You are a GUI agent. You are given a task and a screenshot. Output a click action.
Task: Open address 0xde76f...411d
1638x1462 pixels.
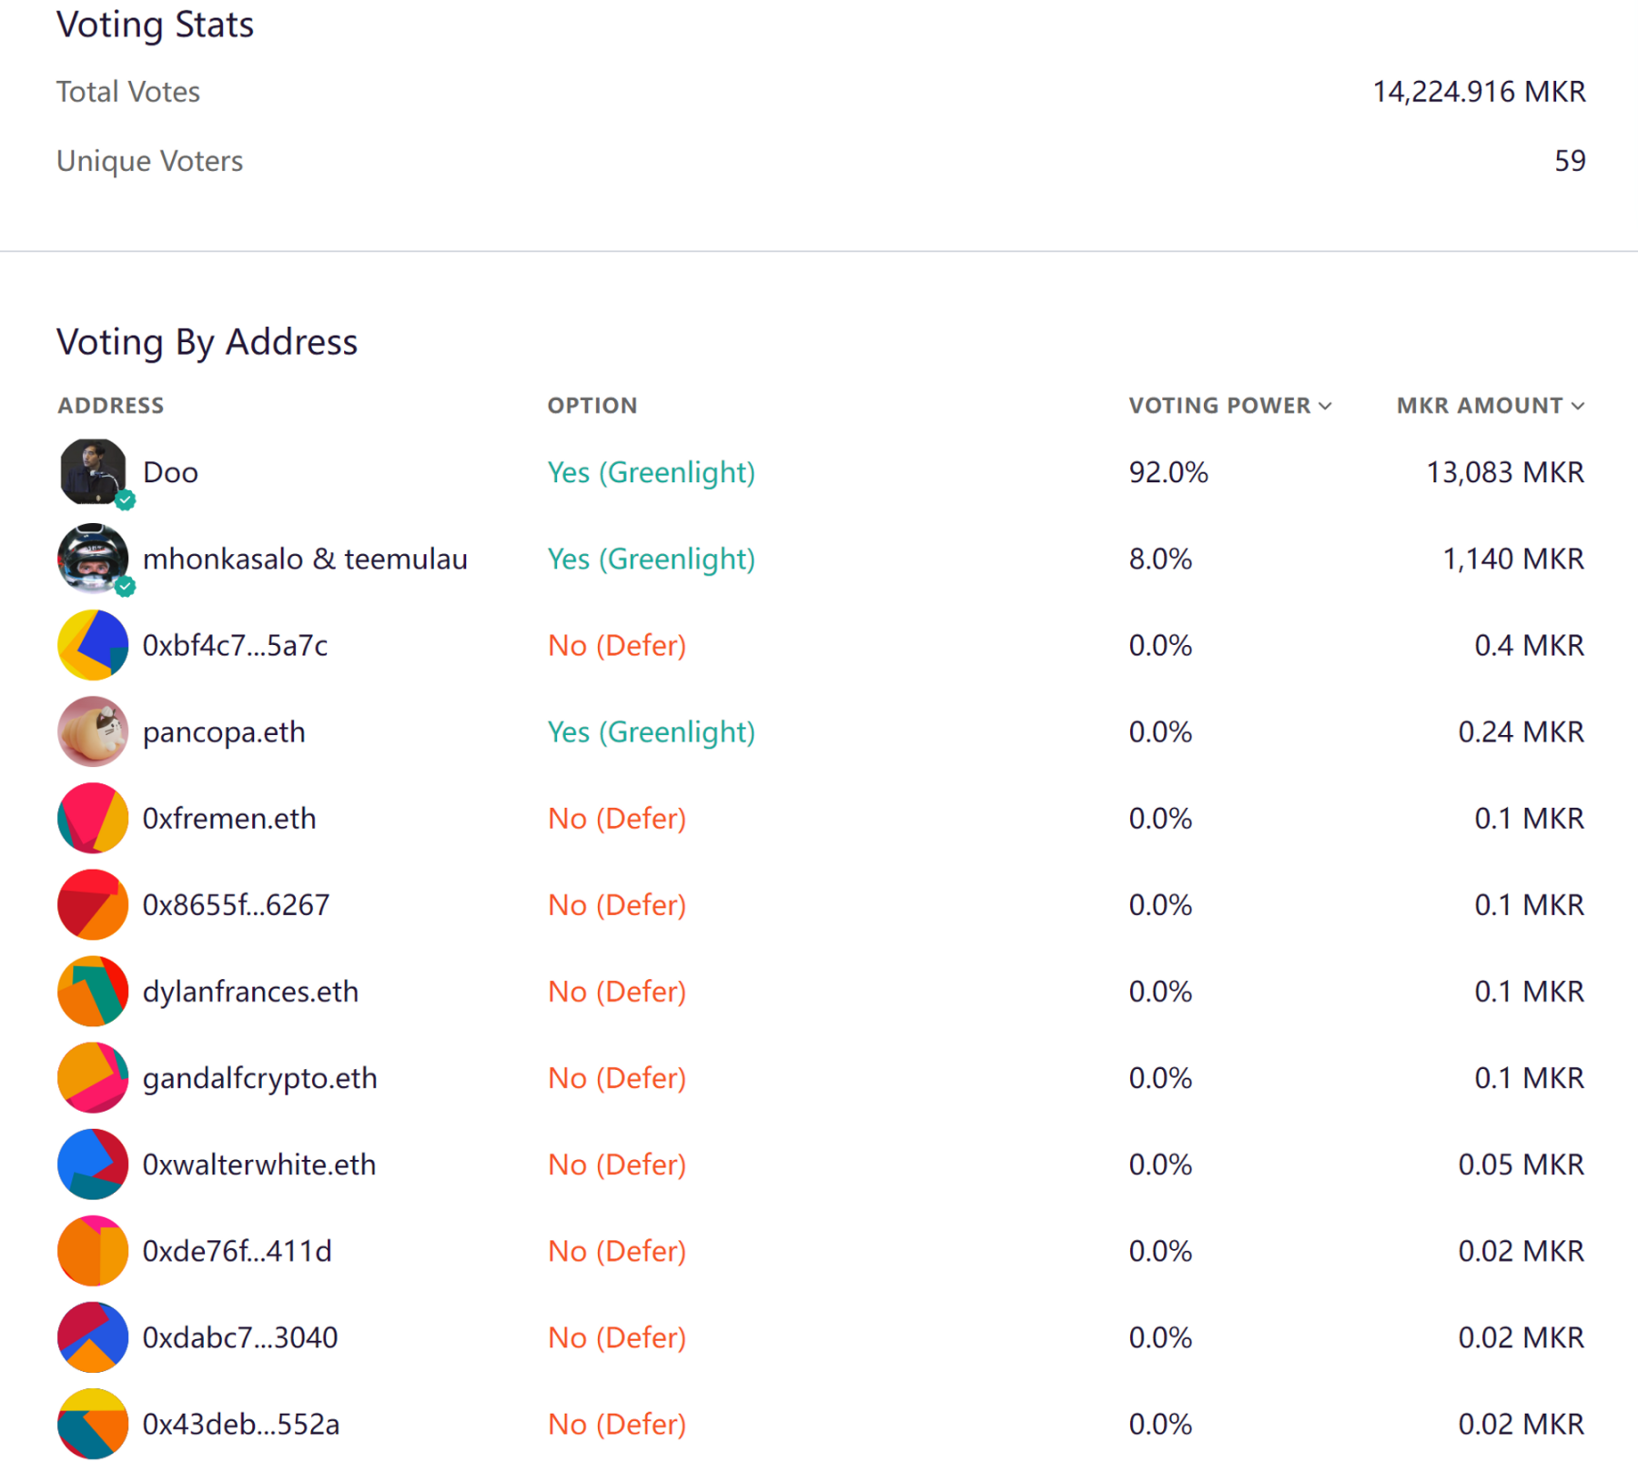(237, 1251)
